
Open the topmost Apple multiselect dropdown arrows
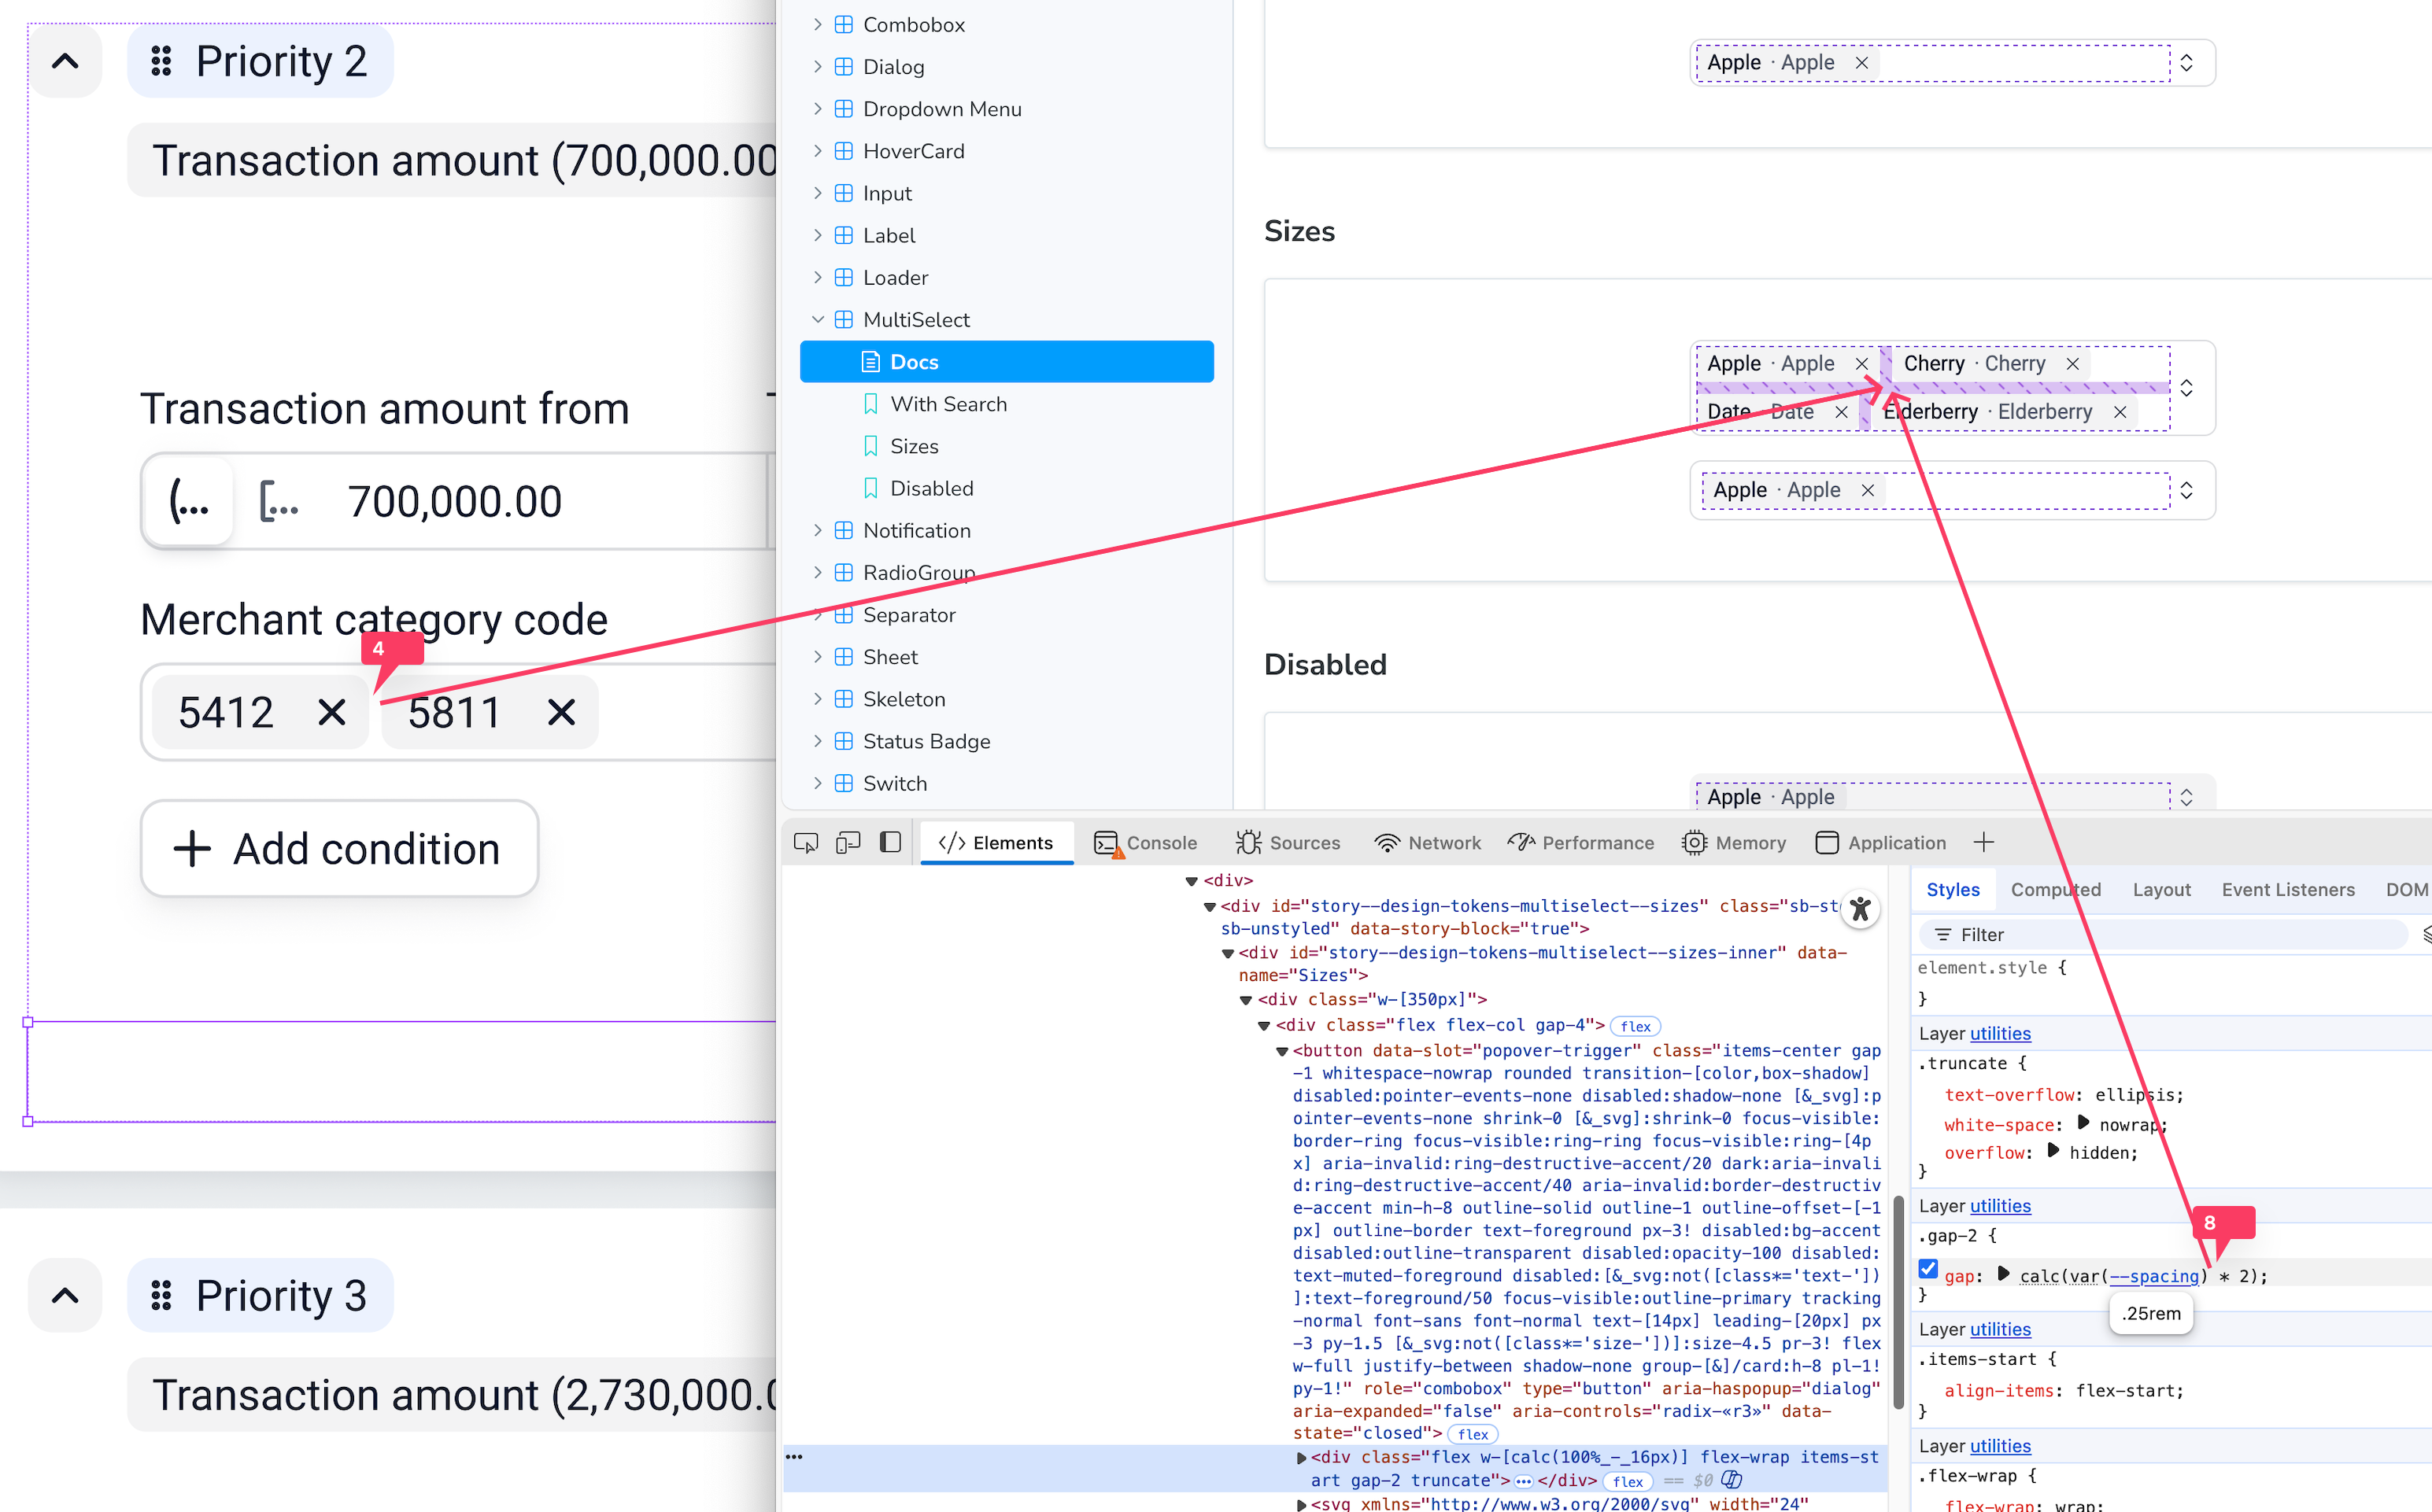[x=2187, y=63]
